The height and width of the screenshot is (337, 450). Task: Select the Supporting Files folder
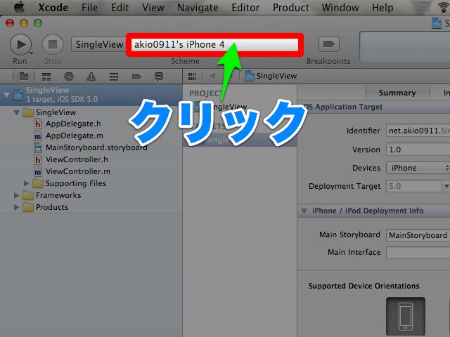pos(75,183)
